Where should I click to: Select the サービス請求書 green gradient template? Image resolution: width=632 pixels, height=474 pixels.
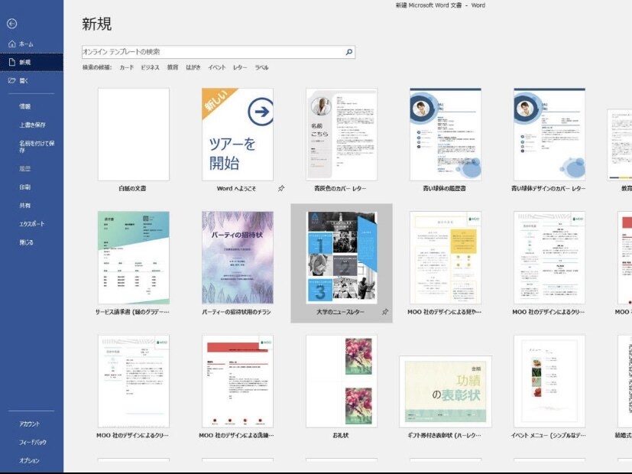(x=134, y=258)
